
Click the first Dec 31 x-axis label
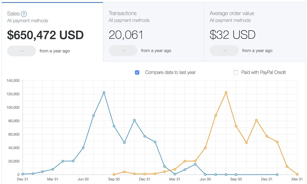pyautogui.click(x=23, y=179)
